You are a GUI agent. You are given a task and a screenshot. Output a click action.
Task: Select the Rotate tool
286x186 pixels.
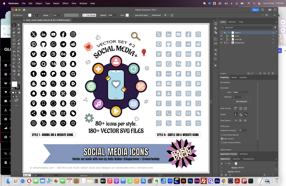(14, 48)
